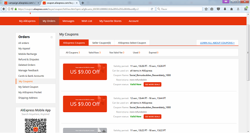Click the toolbar icon right of home

pos(238,9)
